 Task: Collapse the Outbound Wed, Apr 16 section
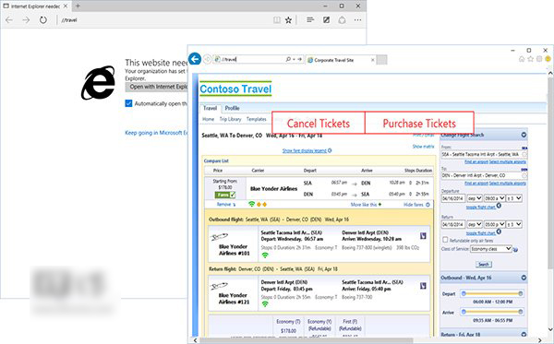(x=524, y=278)
